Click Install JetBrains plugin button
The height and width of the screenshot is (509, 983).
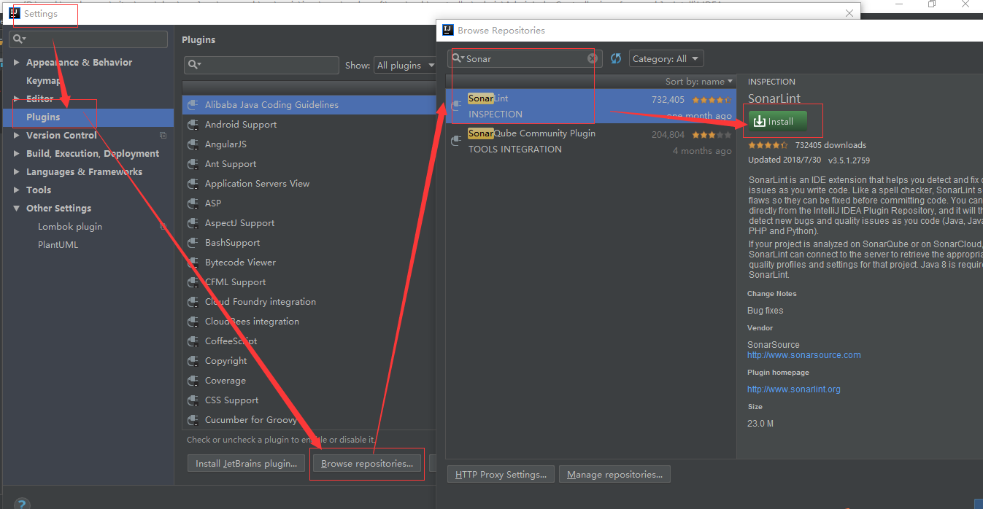tap(247, 463)
